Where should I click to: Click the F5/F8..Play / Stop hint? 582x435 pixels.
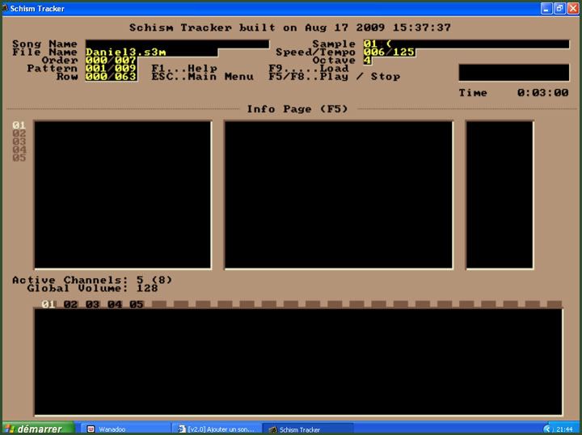click(335, 77)
